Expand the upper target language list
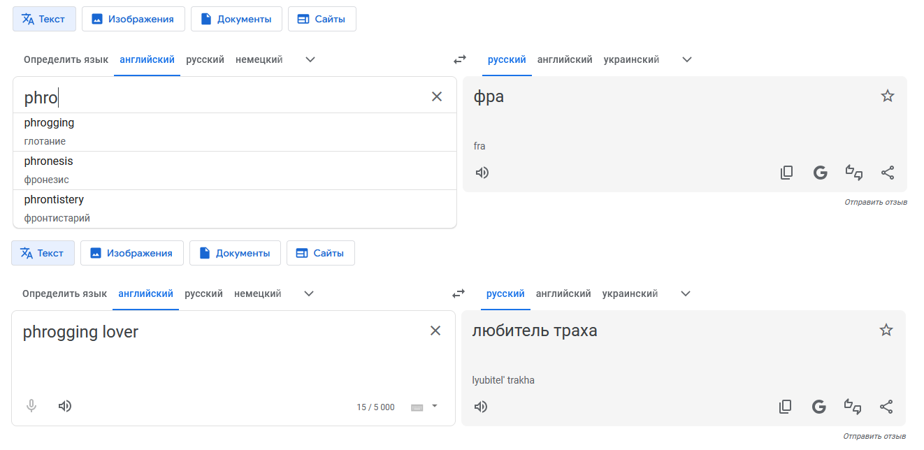The width and height of the screenshot is (924, 450). pos(687,60)
